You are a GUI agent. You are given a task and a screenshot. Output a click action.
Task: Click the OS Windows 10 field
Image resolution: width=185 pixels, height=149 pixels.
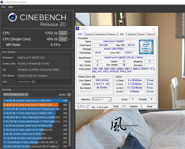pyautogui.click(x=44, y=69)
